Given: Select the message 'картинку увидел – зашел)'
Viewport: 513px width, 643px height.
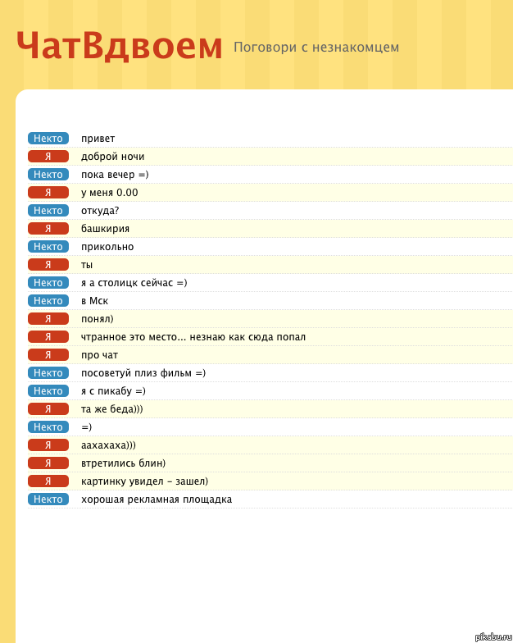Looking at the screenshot, I should coord(144,481).
